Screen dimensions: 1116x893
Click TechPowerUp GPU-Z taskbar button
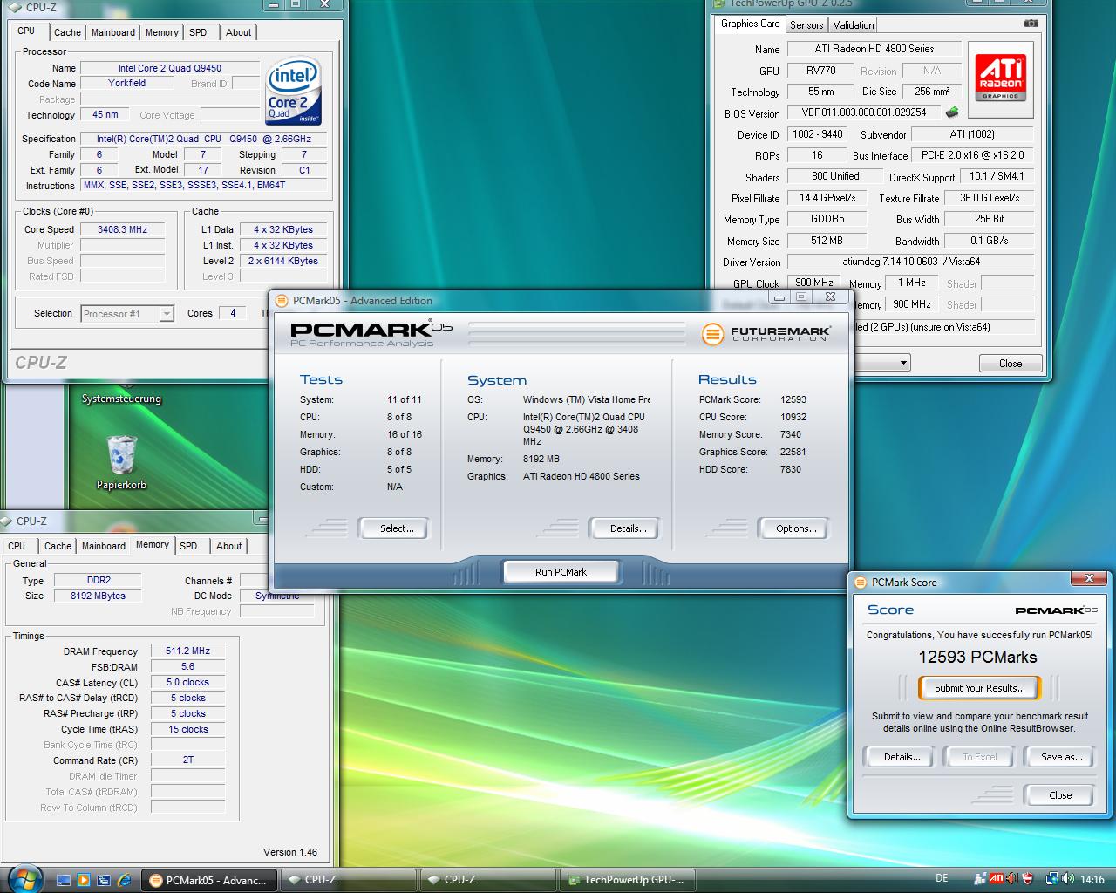[x=628, y=880]
